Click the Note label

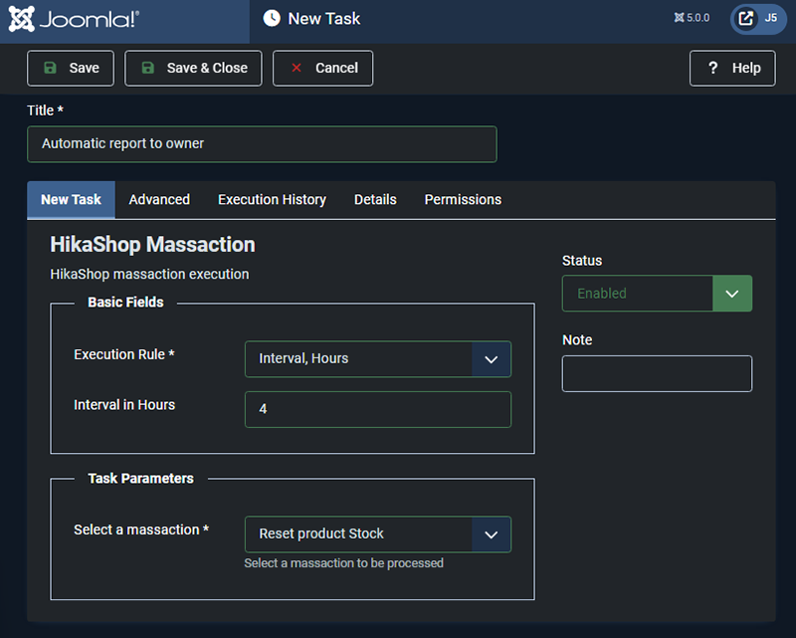click(x=577, y=339)
